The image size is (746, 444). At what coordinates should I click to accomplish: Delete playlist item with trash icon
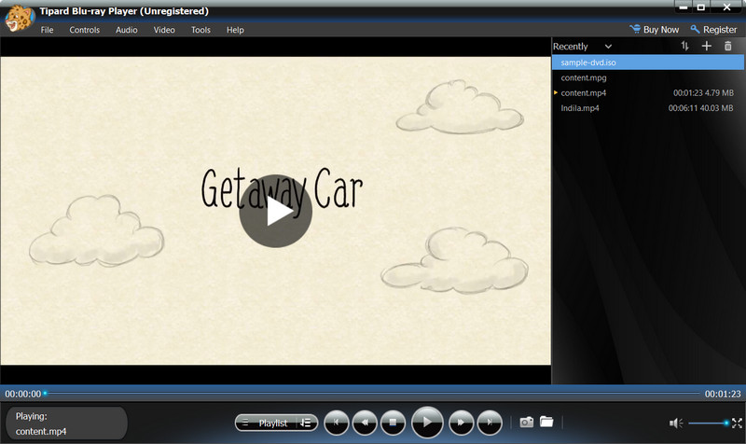point(728,46)
